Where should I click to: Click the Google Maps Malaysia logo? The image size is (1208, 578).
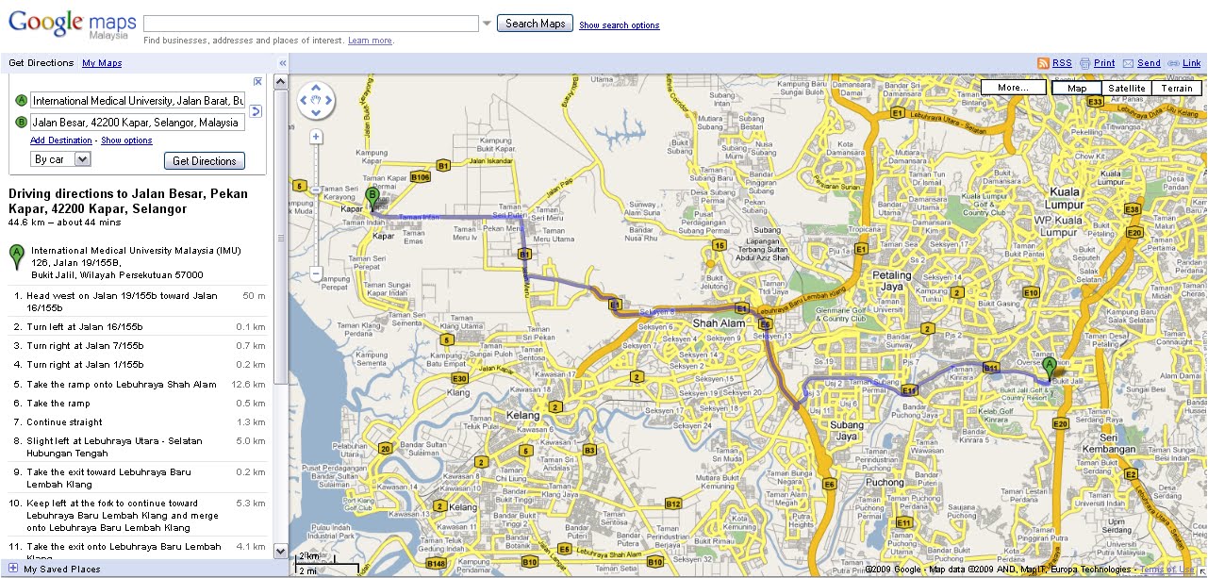[x=72, y=24]
